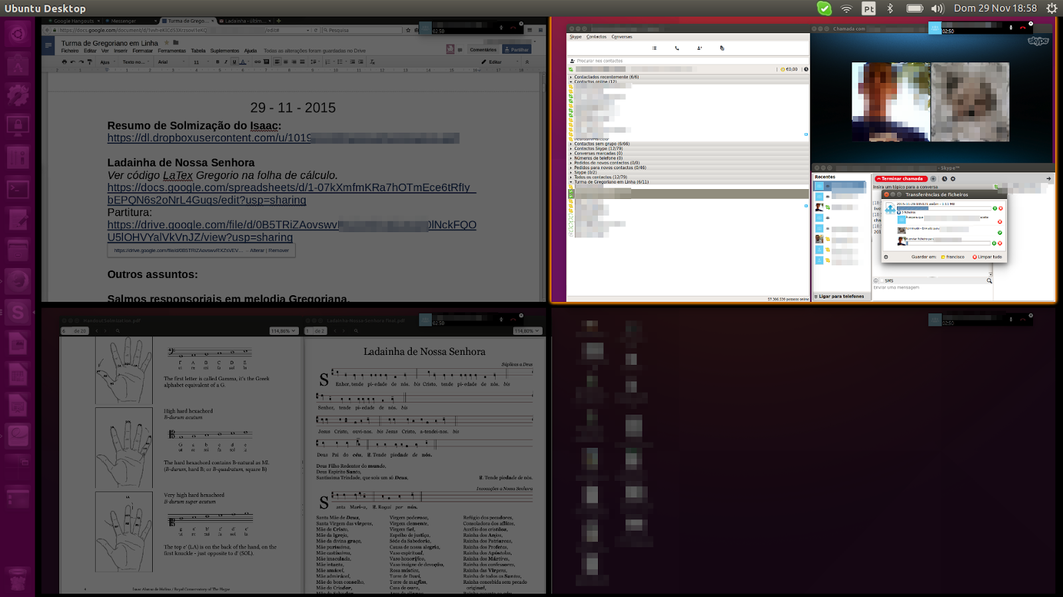Click the A enviar ficheiro progress bar

[x=948, y=243]
